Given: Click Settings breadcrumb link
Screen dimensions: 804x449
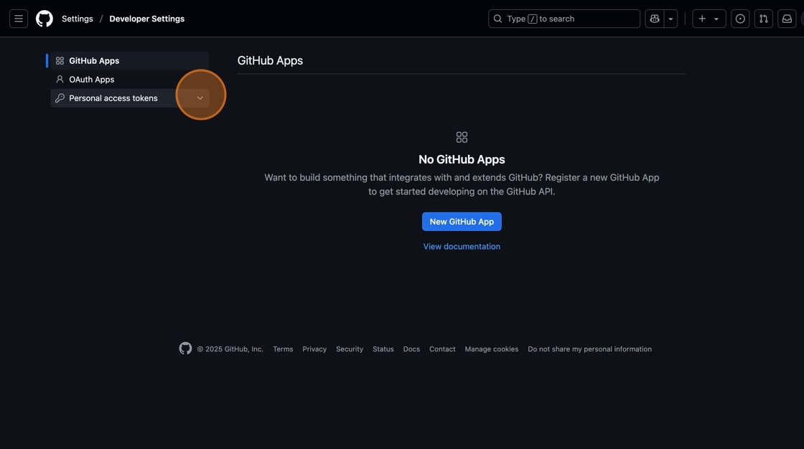Looking at the screenshot, I should point(78,19).
